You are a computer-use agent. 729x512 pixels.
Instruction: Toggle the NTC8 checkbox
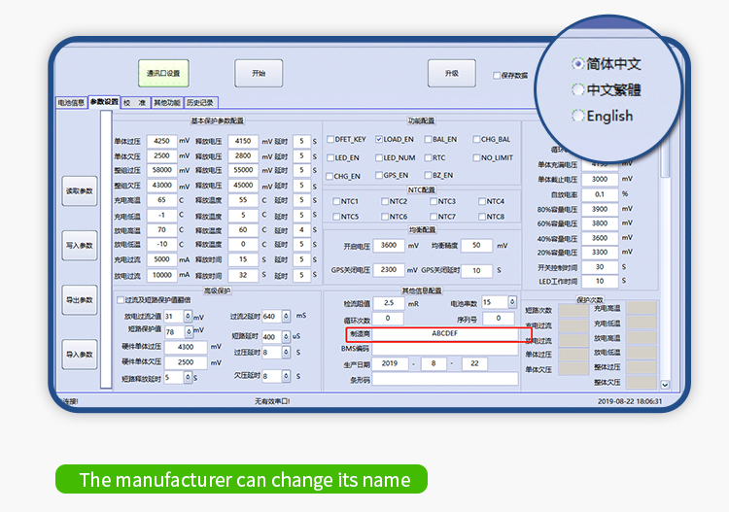coord(482,217)
